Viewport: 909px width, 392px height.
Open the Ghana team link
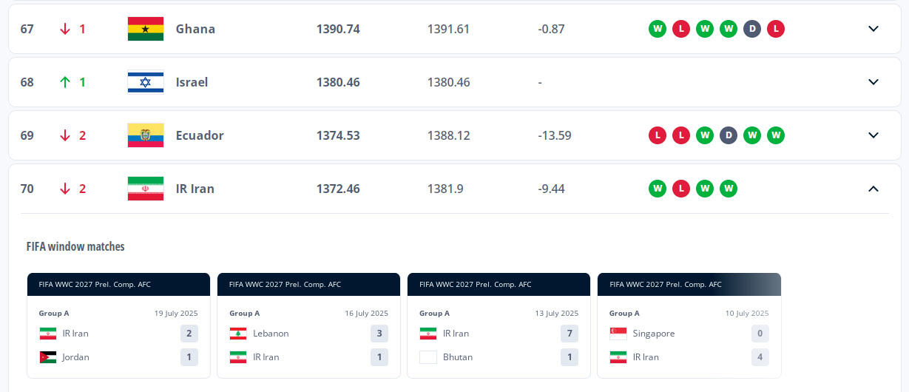(195, 29)
